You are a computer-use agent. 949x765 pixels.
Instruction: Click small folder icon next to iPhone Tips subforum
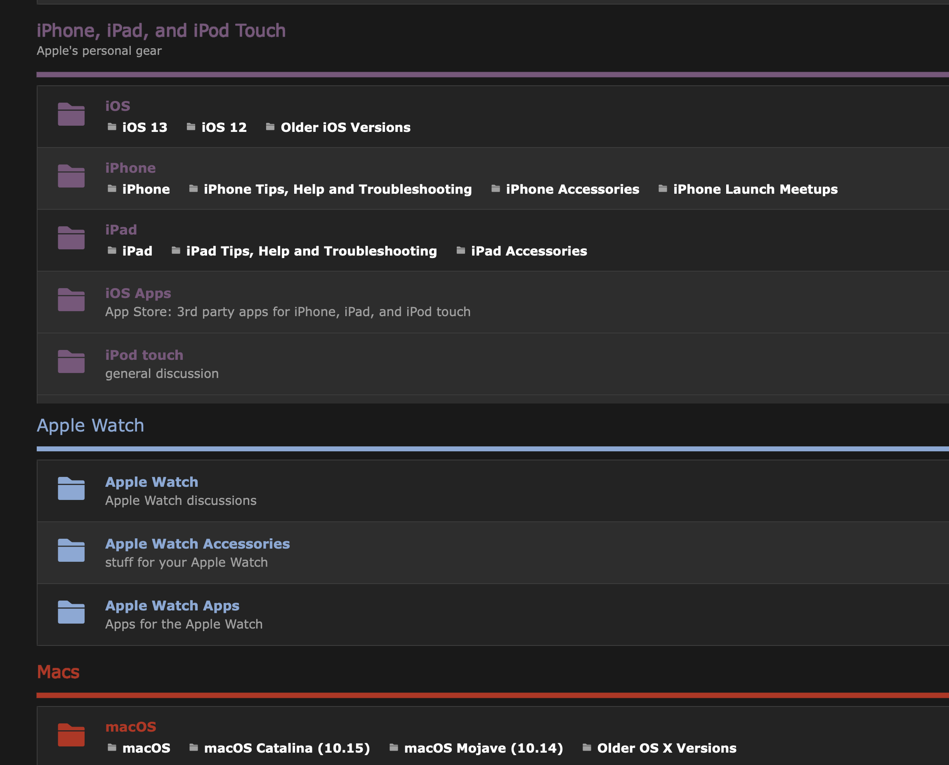click(x=193, y=189)
